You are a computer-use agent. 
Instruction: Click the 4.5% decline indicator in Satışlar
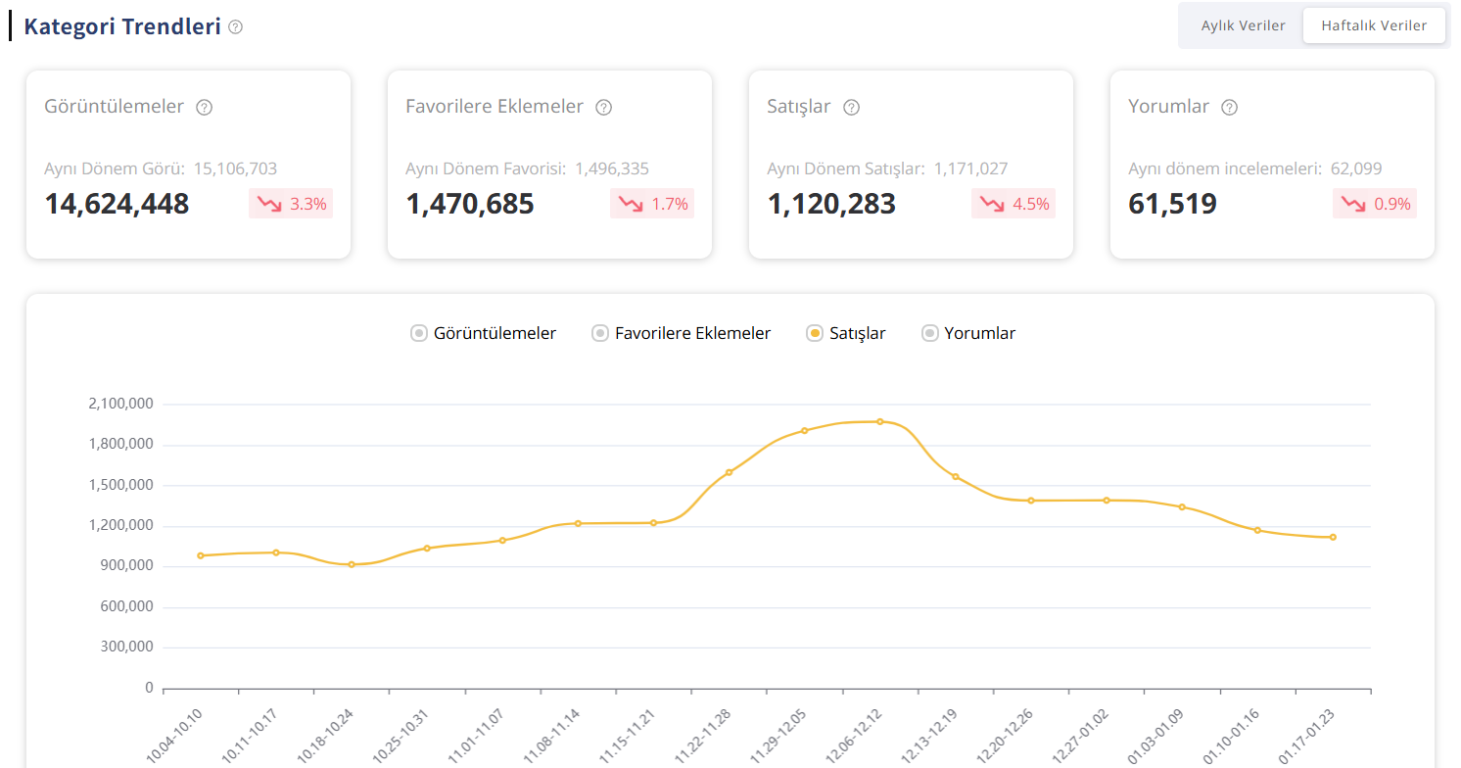click(1013, 204)
